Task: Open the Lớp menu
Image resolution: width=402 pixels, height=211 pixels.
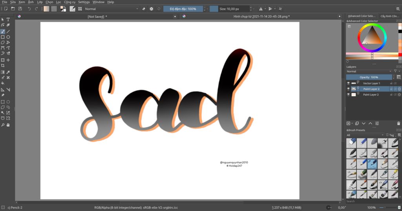Action: pos(40,2)
